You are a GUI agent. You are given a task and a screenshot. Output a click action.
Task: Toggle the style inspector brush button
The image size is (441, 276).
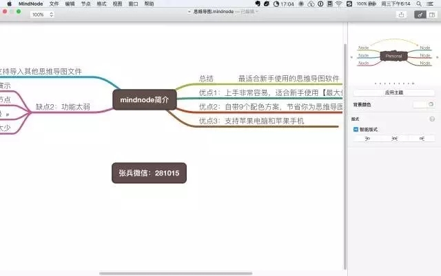pos(420,14)
